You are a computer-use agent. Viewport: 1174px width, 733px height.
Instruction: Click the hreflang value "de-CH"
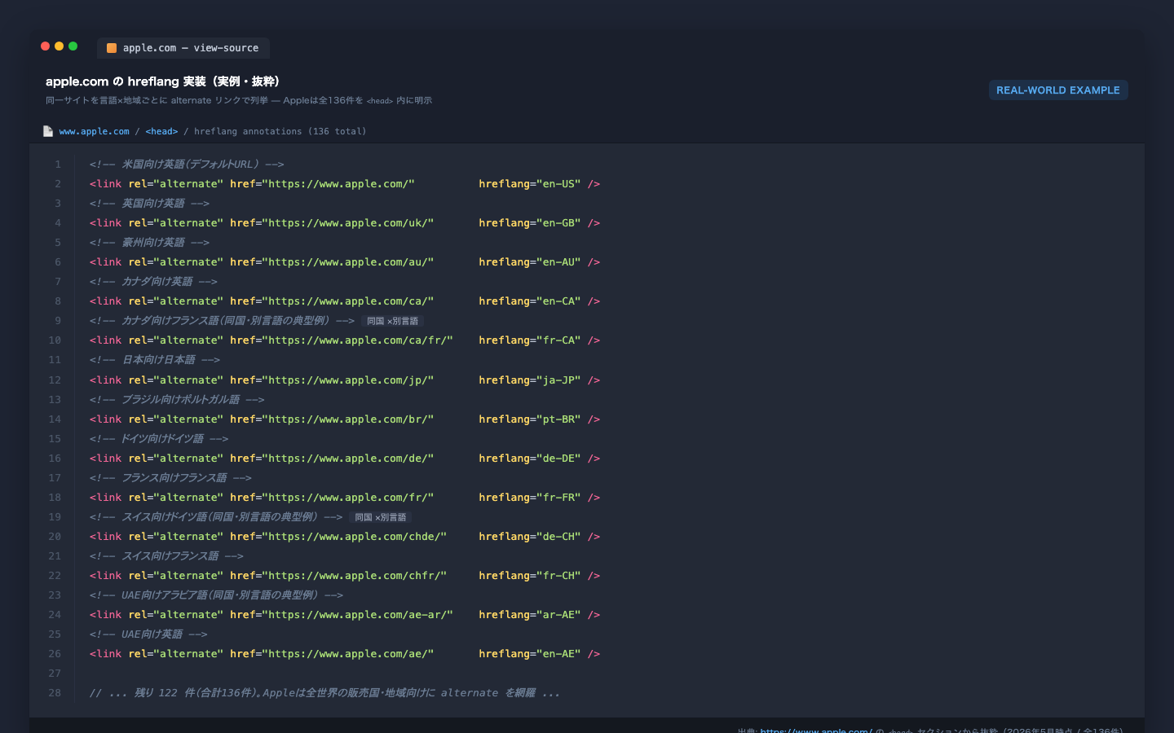558,537
